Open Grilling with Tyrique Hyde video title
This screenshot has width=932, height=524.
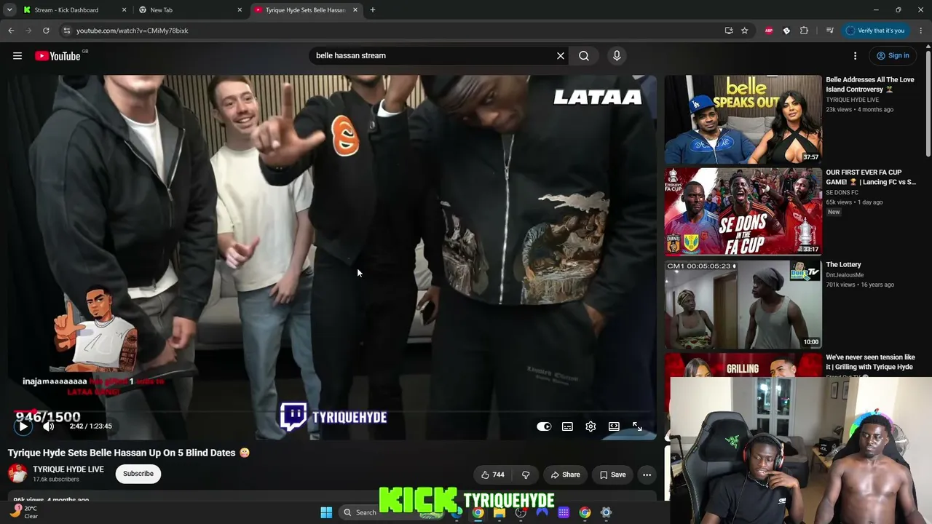pos(870,362)
